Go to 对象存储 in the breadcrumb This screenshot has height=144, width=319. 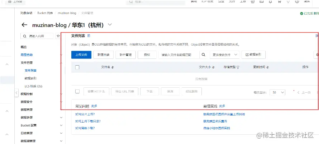(x=26, y=13)
